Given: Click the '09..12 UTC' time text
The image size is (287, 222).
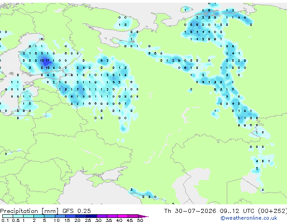Looking at the screenshot, I should [237, 211].
